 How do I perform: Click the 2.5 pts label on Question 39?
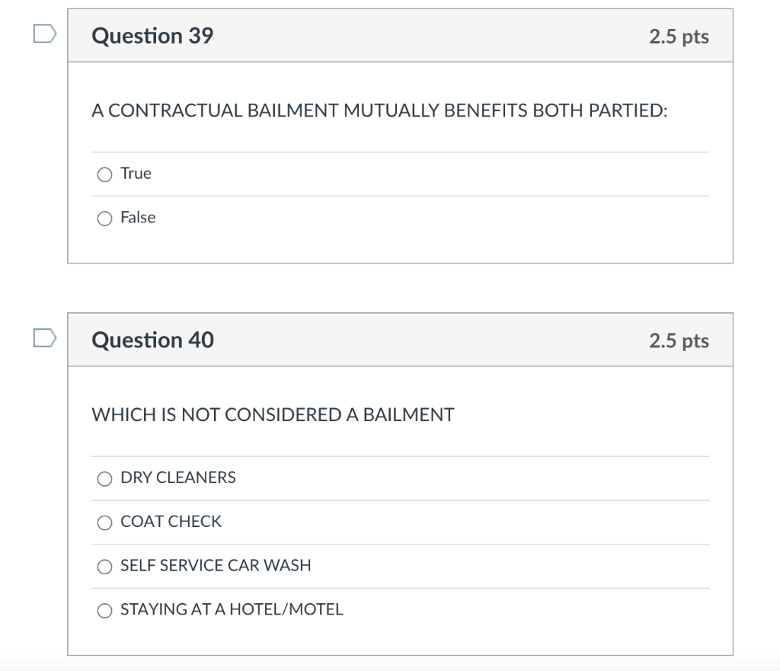[678, 36]
